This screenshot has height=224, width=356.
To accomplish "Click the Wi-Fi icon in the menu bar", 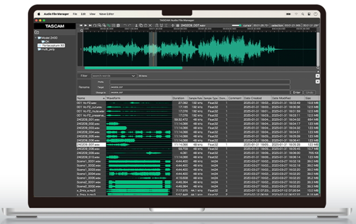I will [x=296, y=14].
